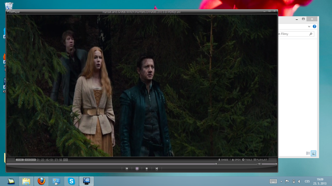
Task: Click the XVID codec indicator
Action: [x=20, y=160]
